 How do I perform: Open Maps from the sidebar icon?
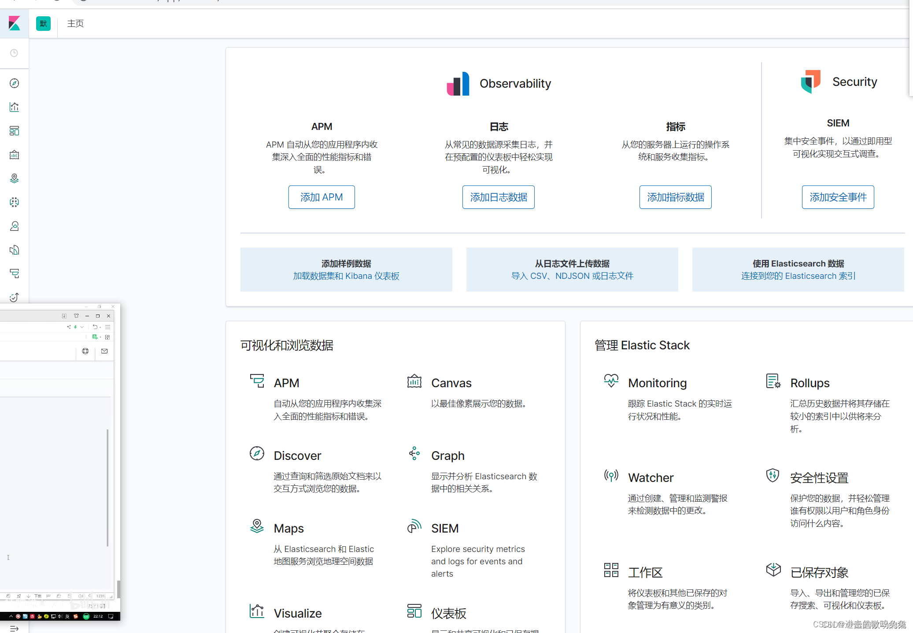(14, 178)
